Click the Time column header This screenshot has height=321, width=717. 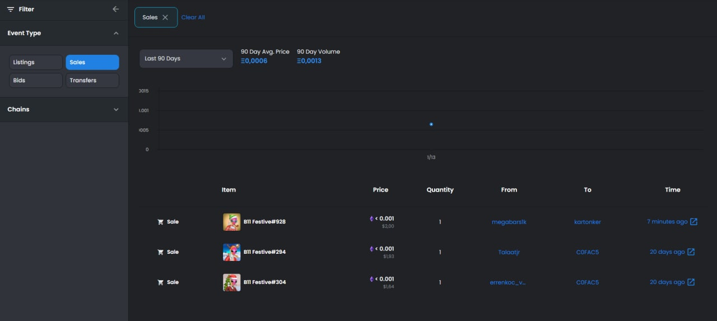coord(673,190)
